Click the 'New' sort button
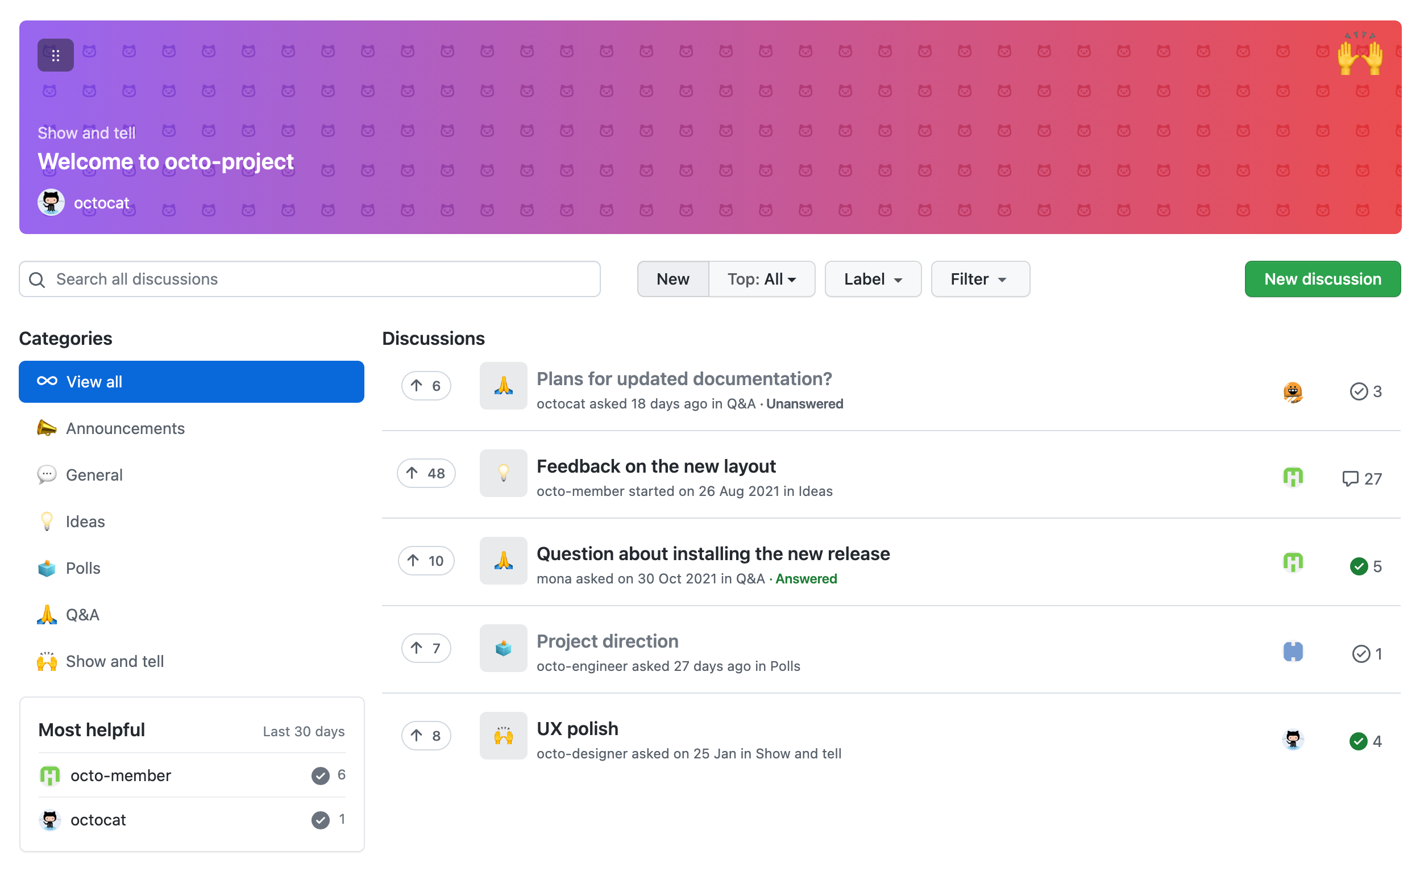 click(671, 280)
